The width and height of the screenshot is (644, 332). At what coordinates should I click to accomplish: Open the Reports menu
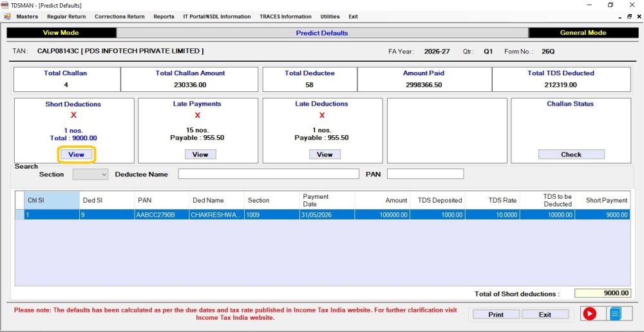click(164, 17)
